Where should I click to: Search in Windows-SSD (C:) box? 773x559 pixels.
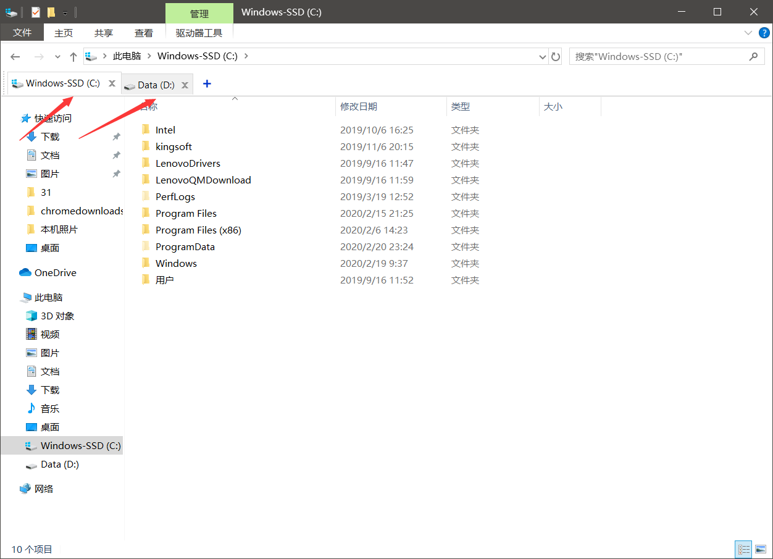[667, 56]
